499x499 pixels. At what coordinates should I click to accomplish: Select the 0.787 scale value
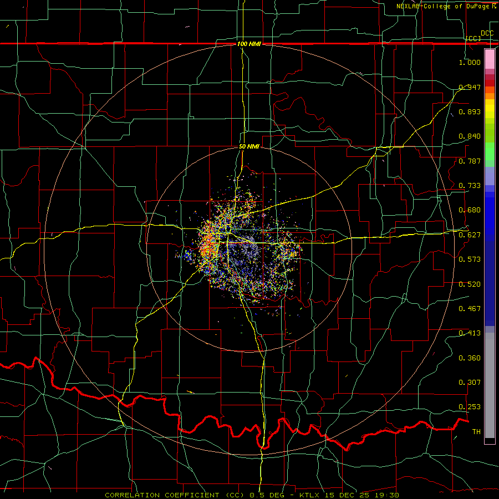(470, 161)
